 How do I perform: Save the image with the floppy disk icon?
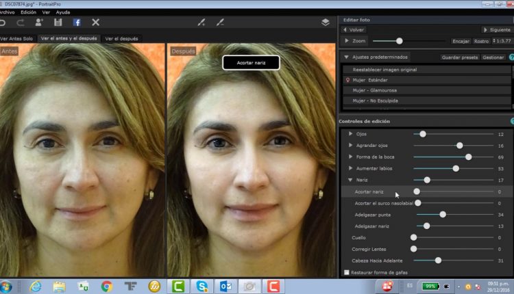click(x=58, y=23)
